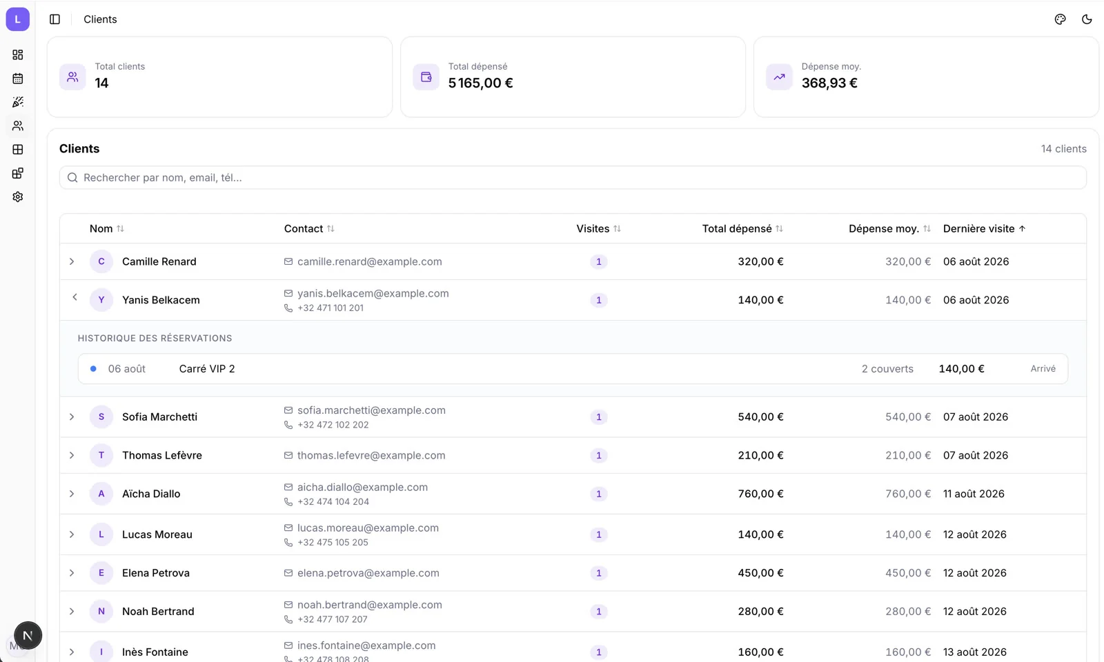
Task: Click the Elena Petrova name
Action: pyautogui.click(x=156, y=573)
